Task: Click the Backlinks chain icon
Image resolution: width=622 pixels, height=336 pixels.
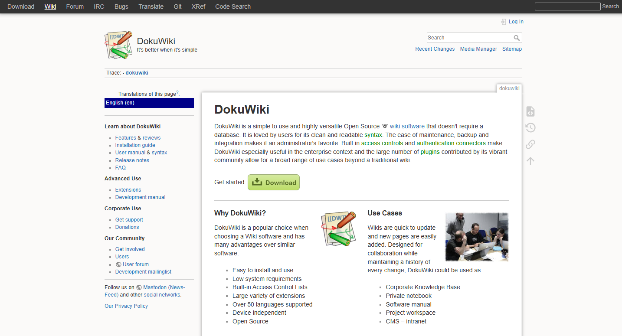Action: 530,144
